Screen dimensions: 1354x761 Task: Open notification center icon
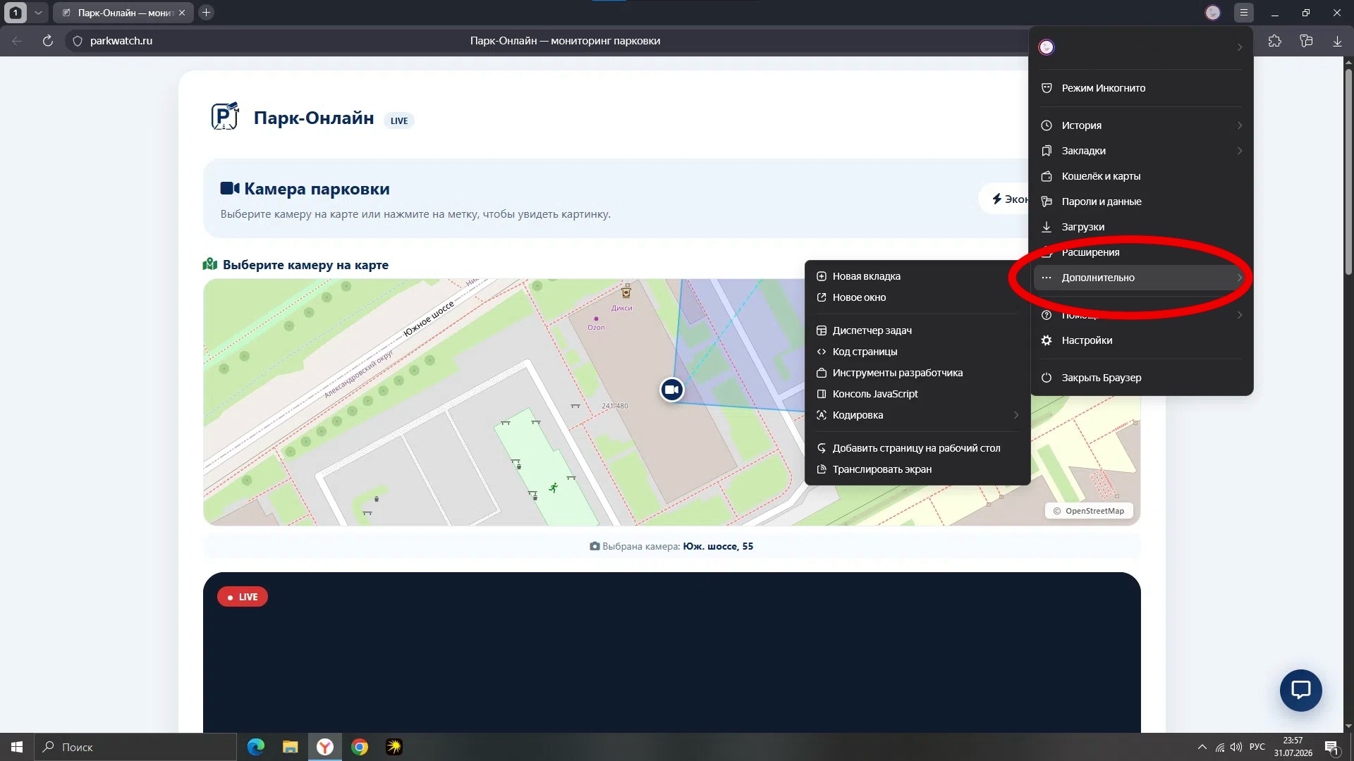click(1331, 748)
